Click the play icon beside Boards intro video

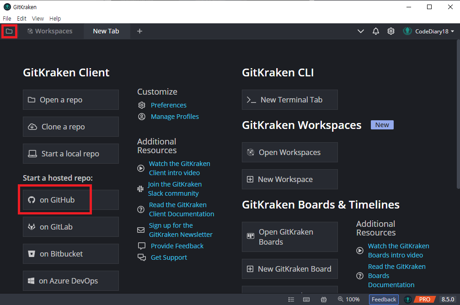click(360, 251)
